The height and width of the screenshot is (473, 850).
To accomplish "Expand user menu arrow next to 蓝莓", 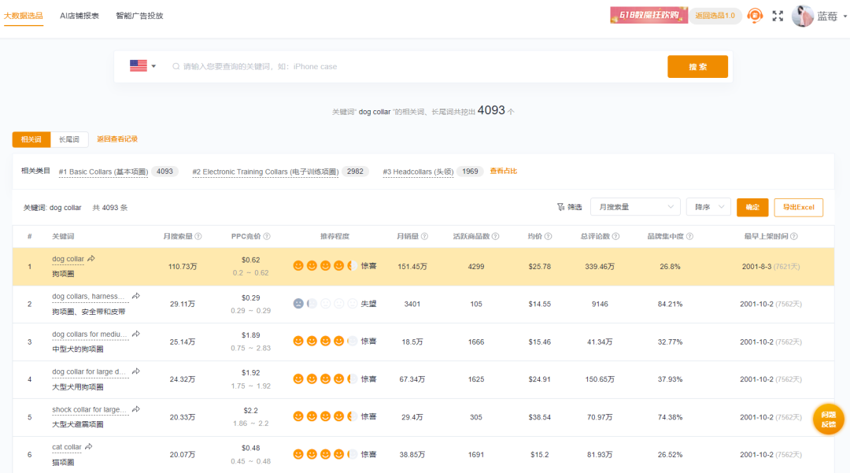I will tap(845, 17).
